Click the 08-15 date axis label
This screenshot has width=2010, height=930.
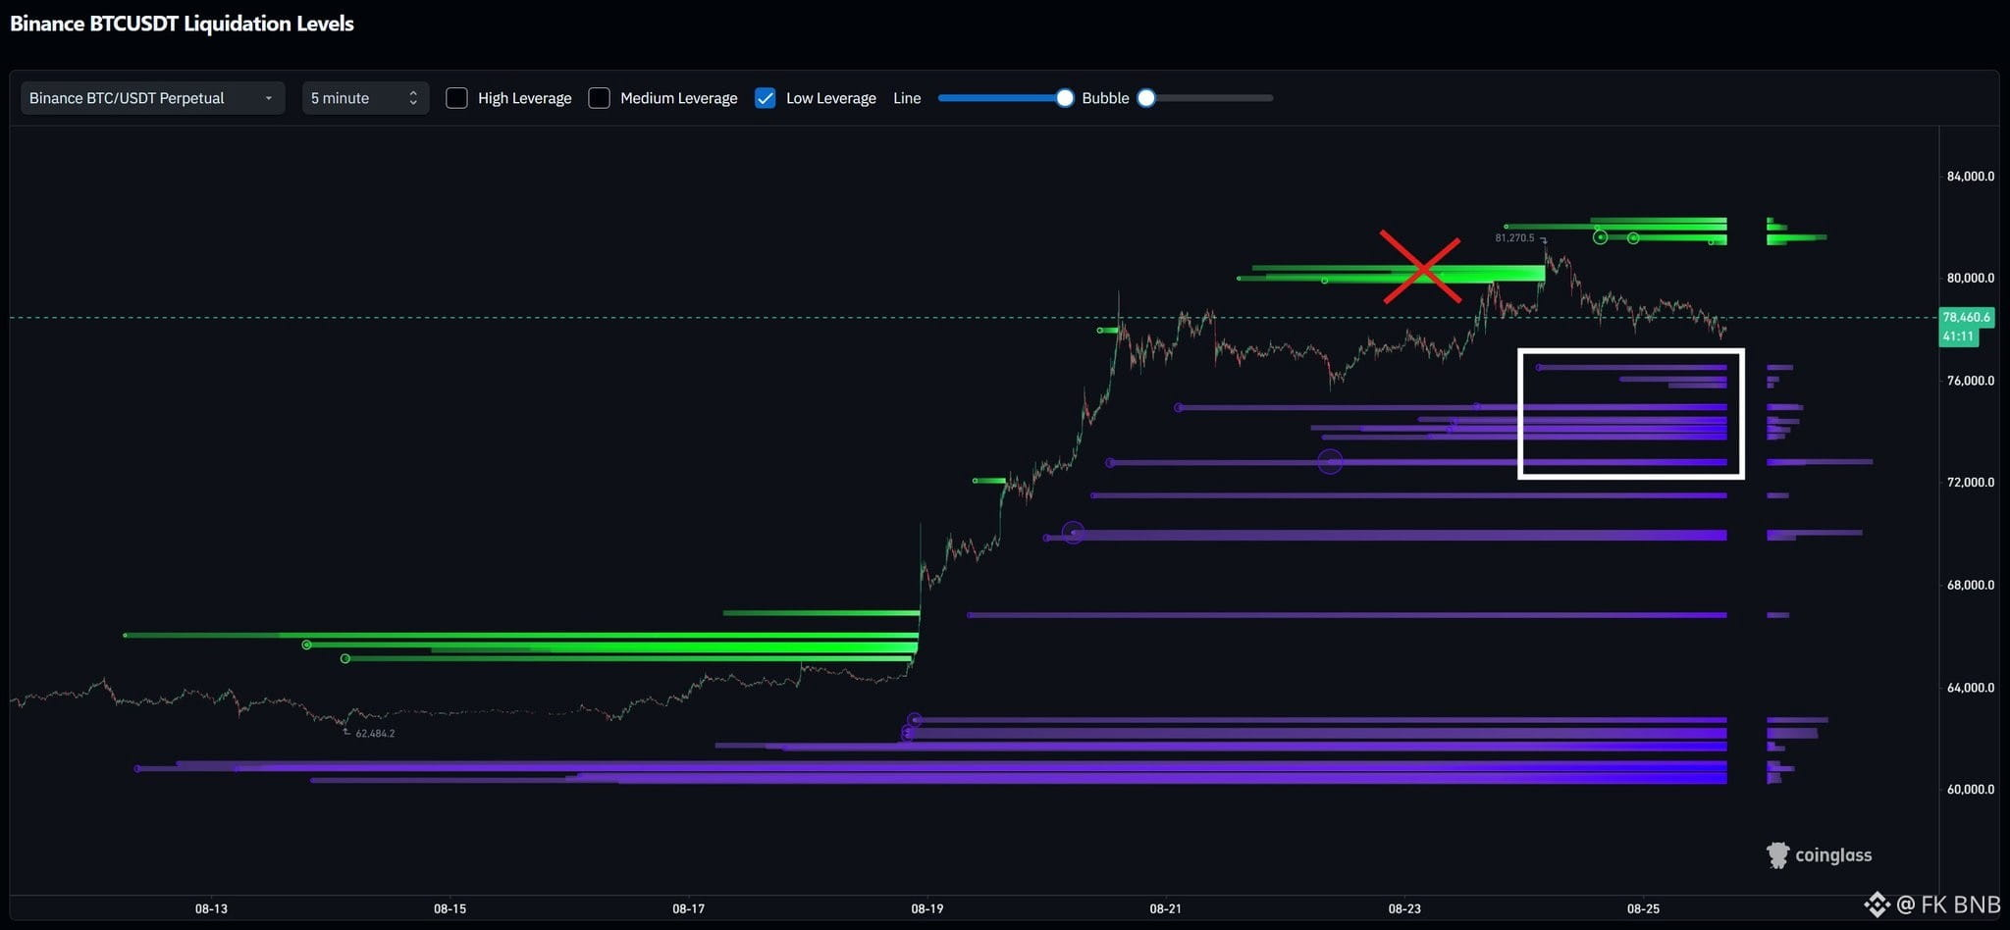[x=450, y=908]
